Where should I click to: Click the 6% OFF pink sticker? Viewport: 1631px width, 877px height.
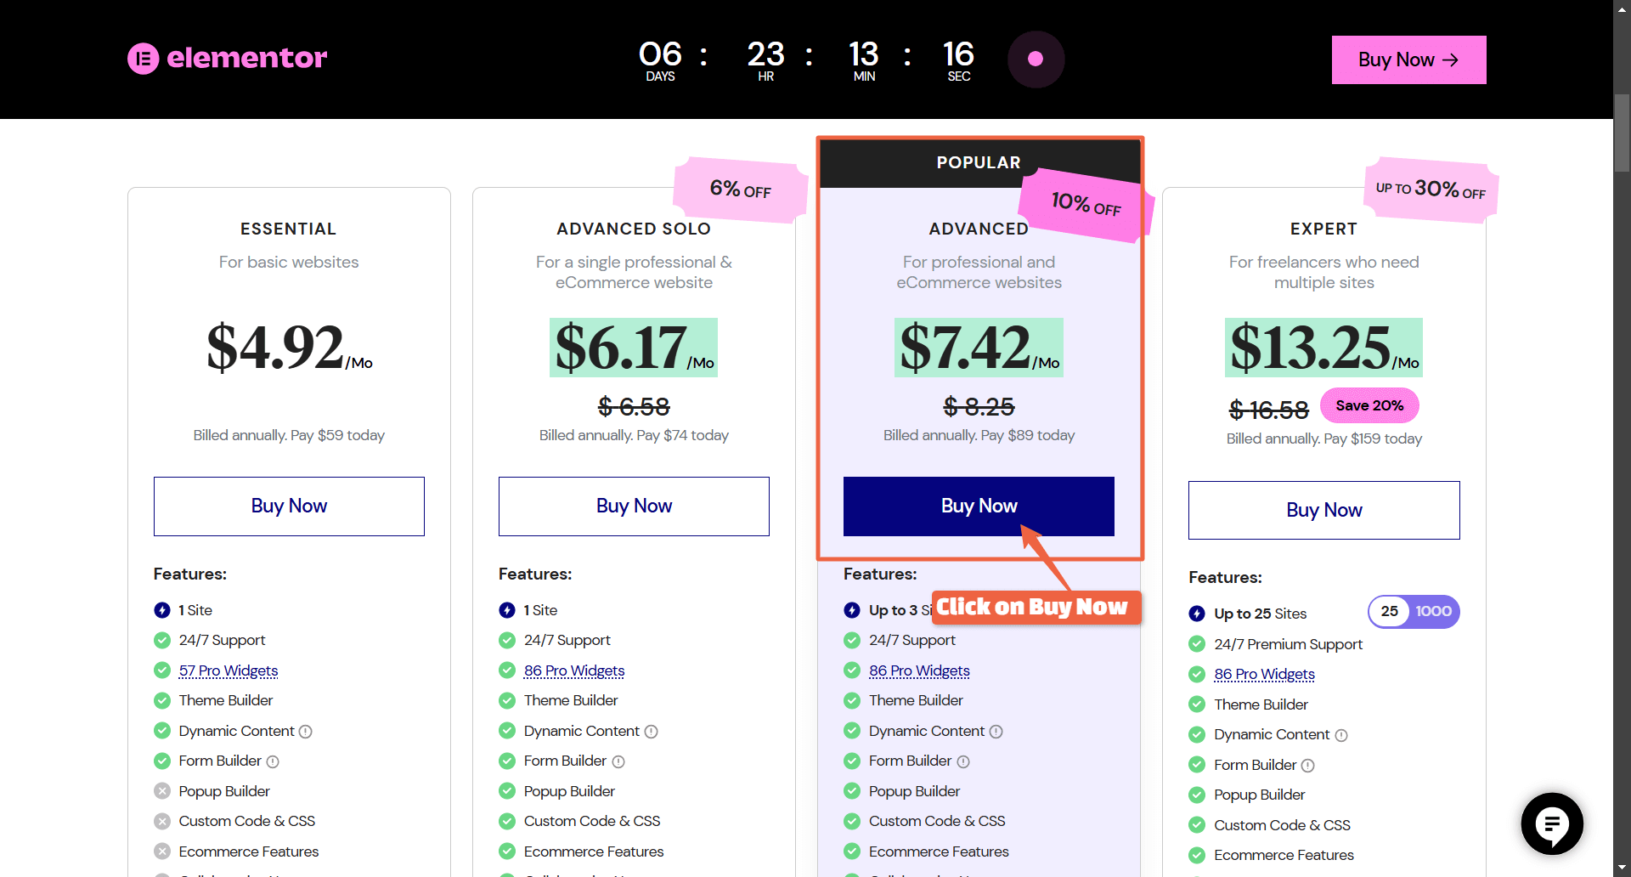point(739,189)
